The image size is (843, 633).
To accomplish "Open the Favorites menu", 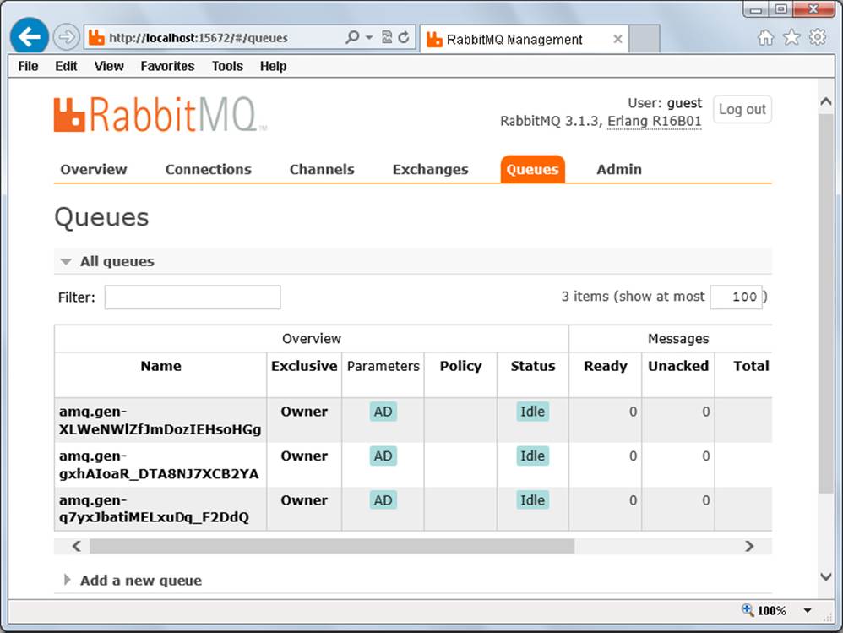I will (168, 66).
